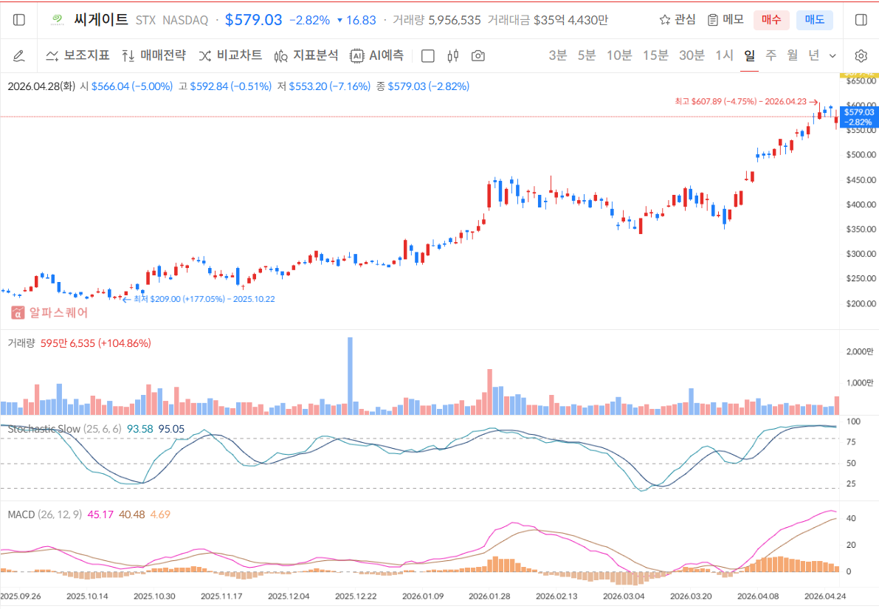Add stock to 관심 watchlist

[x=678, y=20]
